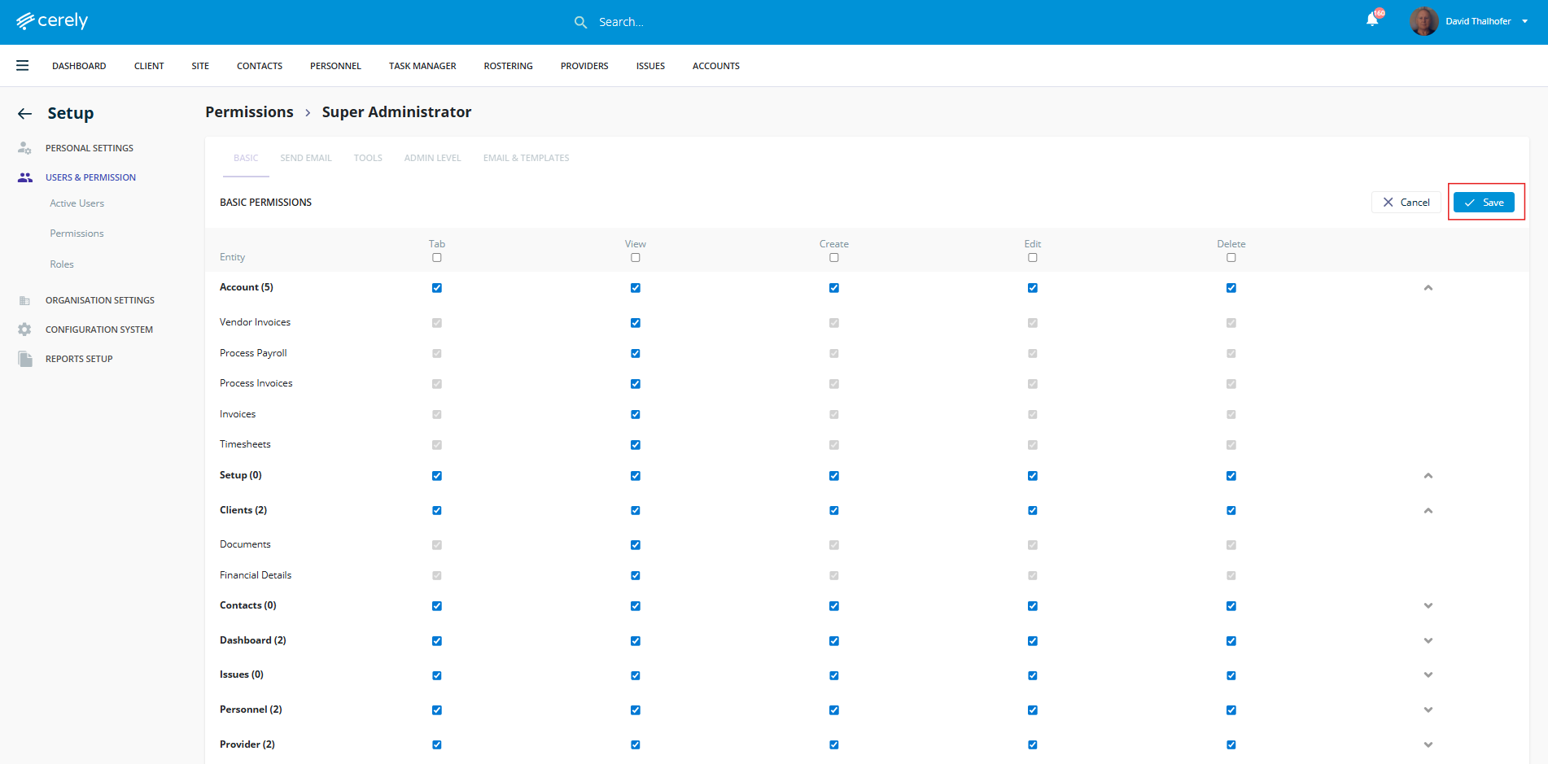
Task: Open the user account dropdown arrow
Action: pos(1524,22)
